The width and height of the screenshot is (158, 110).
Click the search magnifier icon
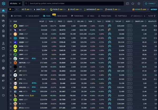26,3
